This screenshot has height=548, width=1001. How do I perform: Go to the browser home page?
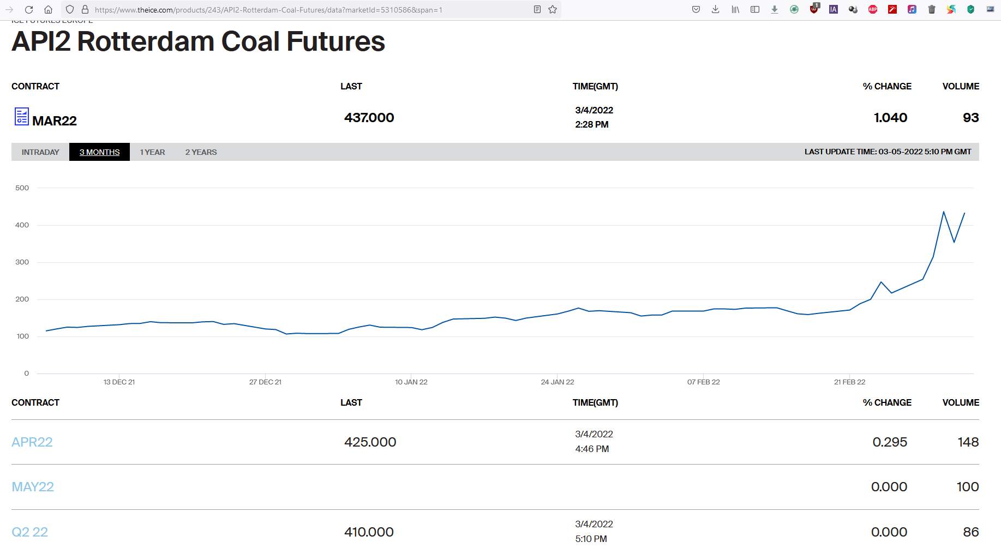[49, 10]
